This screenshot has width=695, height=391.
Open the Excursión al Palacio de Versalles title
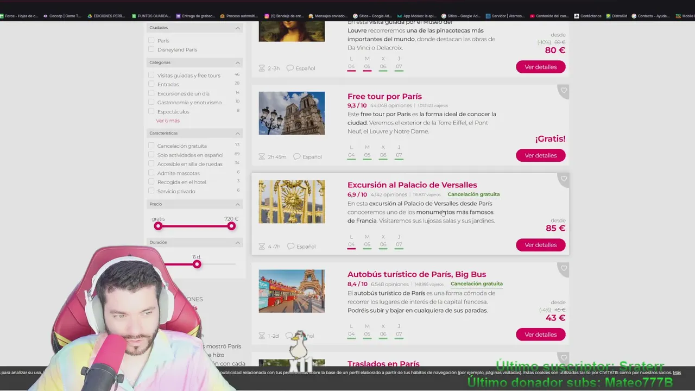click(x=412, y=185)
